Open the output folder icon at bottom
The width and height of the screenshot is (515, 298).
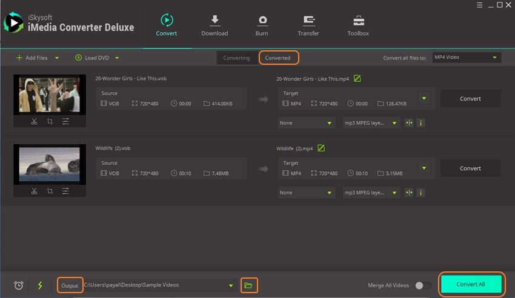pos(248,285)
